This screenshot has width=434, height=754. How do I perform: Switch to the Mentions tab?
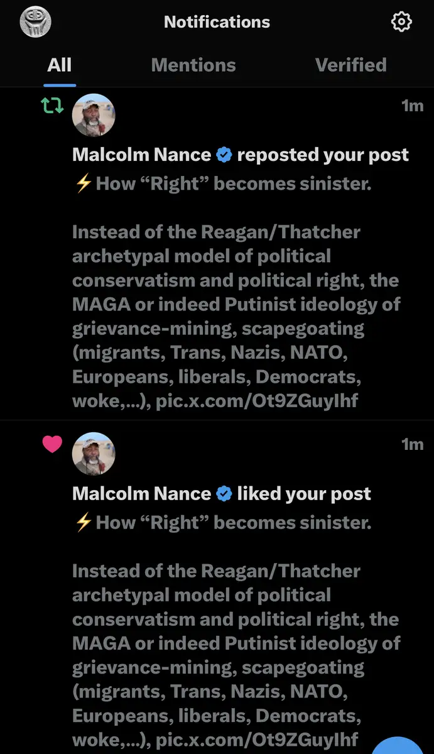click(x=193, y=65)
